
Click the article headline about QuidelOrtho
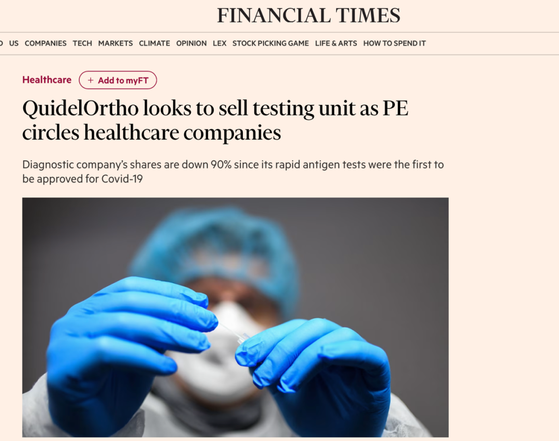click(215, 120)
